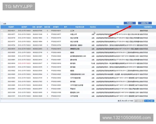This screenshot has height=124, width=156.
Task: Check the box for row 2022-01031
Action: click(x=2, y=96)
